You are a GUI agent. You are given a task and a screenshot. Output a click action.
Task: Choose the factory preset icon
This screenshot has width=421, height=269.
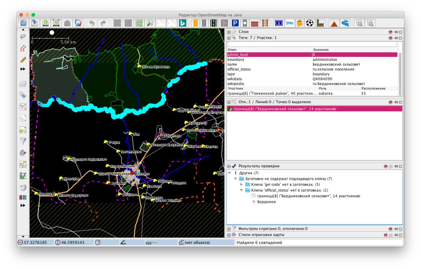[x=320, y=23]
